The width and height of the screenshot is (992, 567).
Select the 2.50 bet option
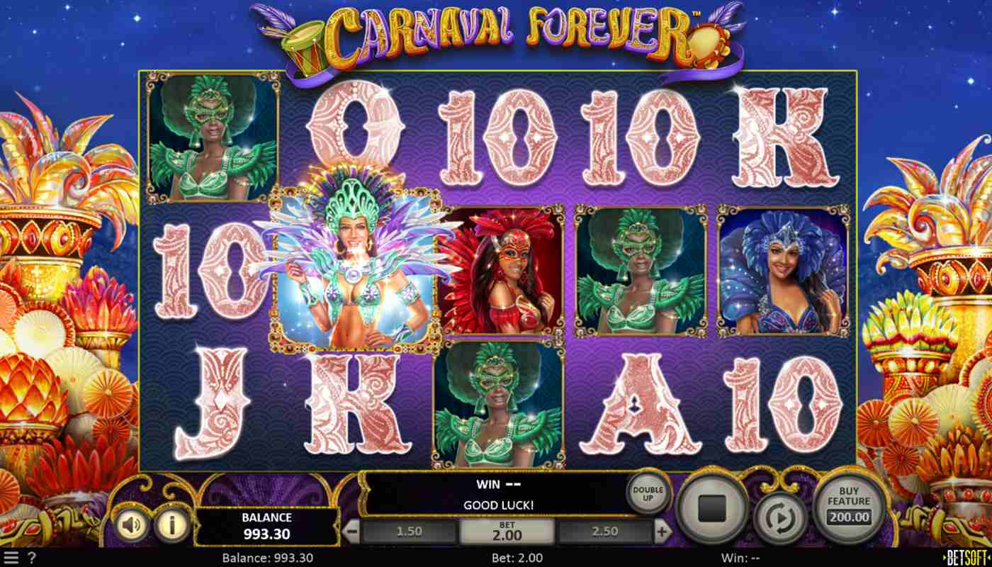(604, 531)
